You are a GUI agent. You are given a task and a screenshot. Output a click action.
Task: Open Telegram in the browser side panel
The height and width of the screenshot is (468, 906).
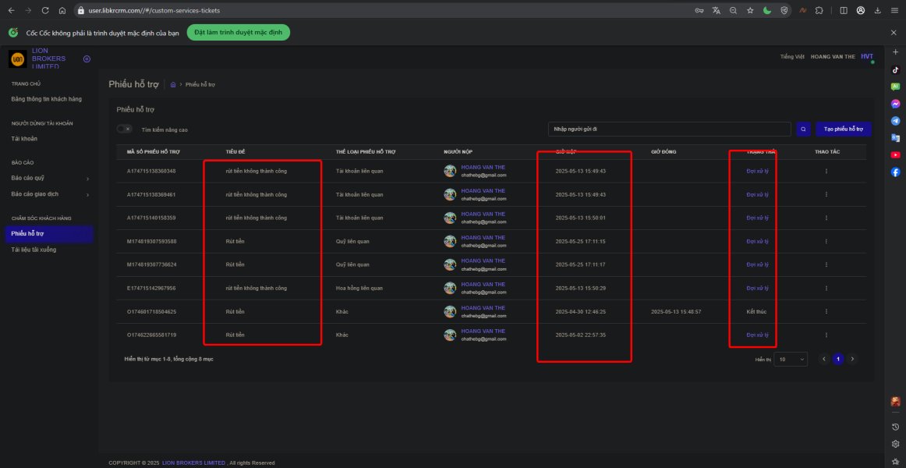[896, 121]
